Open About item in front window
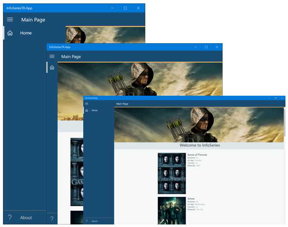Screen dimensions: 288x227 (x=94, y=221)
